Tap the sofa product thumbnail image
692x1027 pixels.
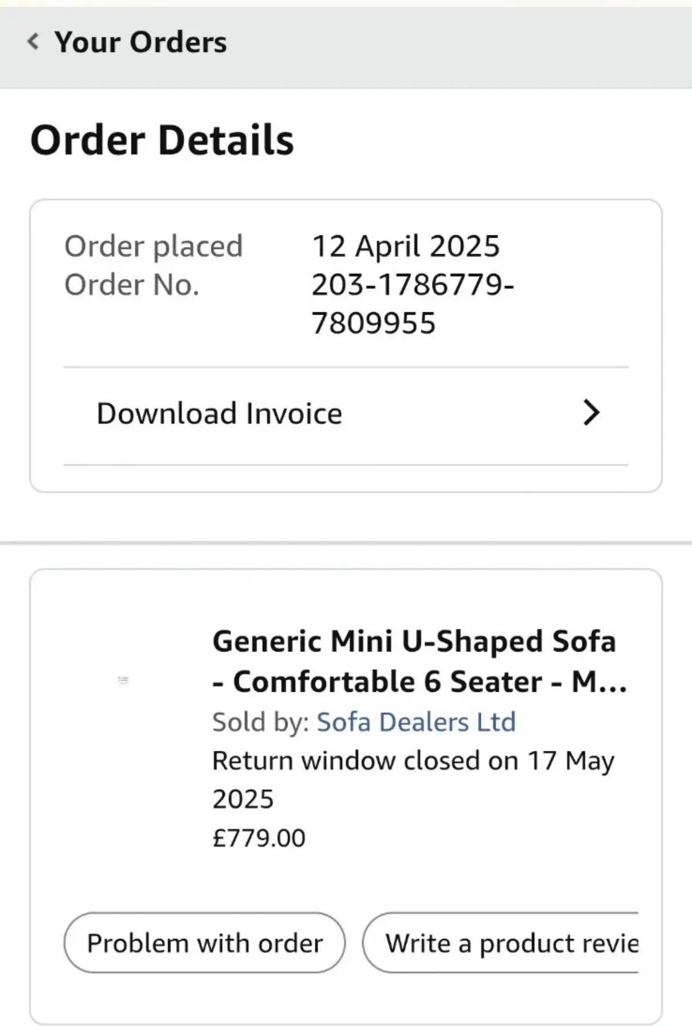(x=123, y=680)
